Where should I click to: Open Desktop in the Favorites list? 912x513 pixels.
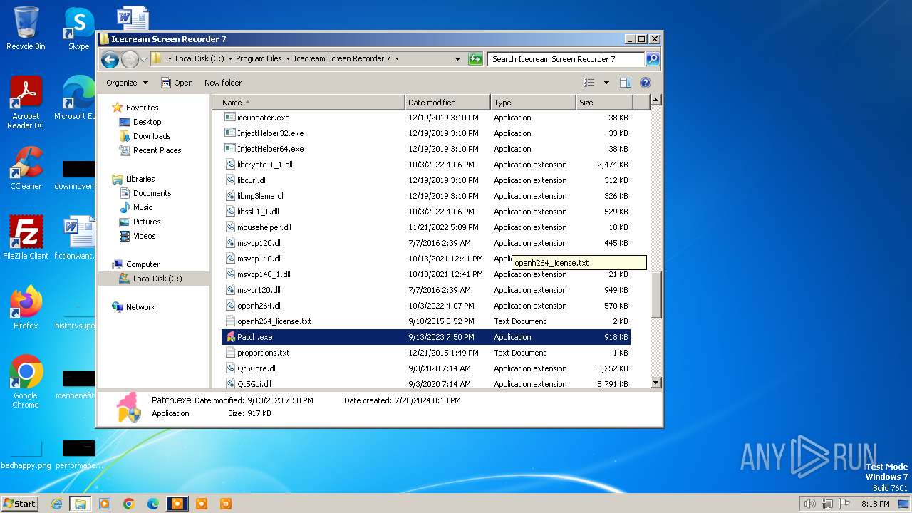(147, 122)
